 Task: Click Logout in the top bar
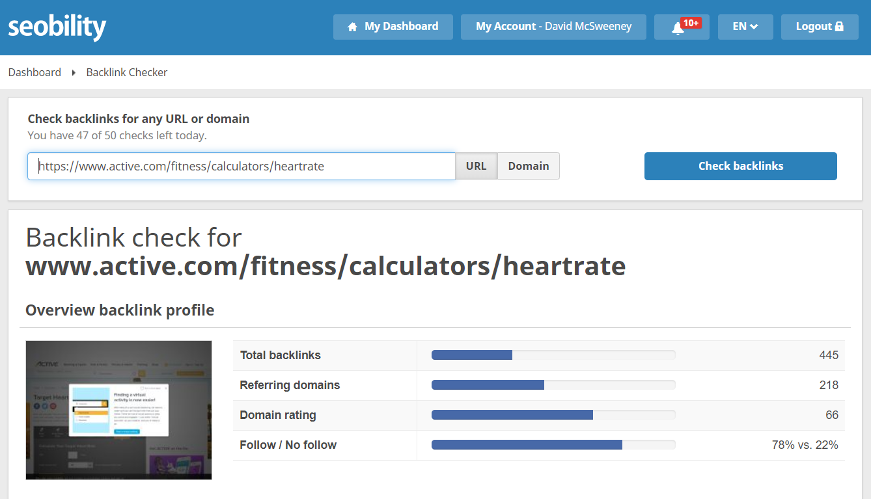coord(819,26)
